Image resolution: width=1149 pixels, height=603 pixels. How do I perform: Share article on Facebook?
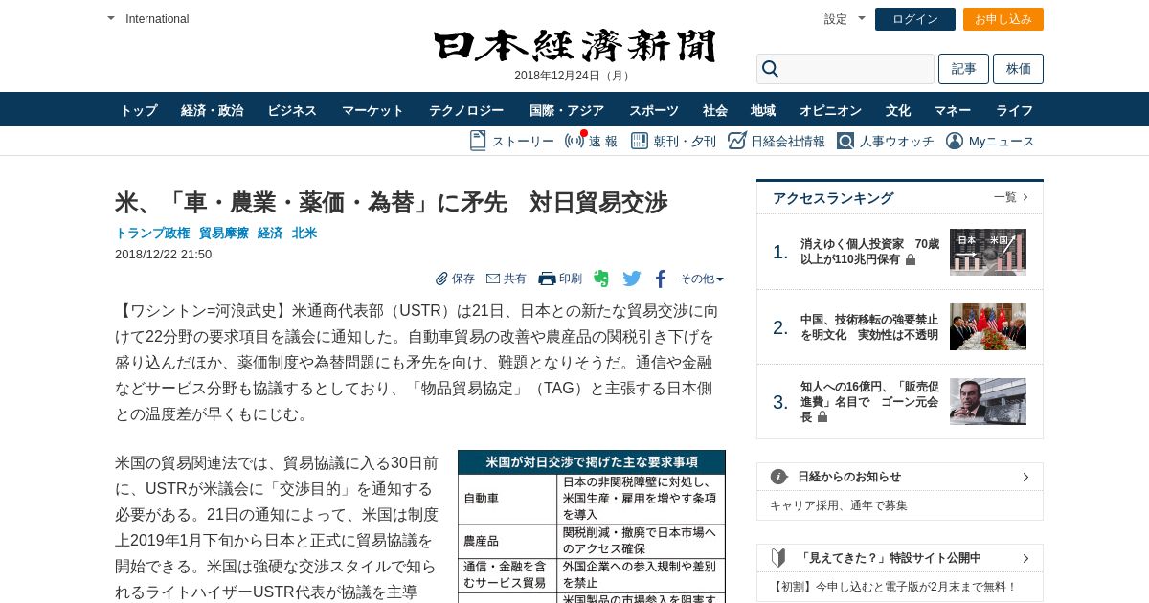661,279
